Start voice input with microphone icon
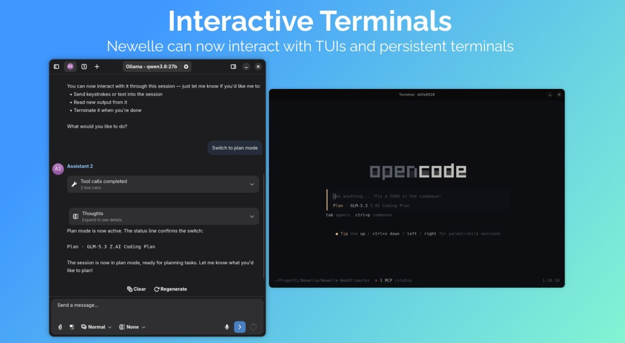625x343 pixels. (x=227, y=327)
